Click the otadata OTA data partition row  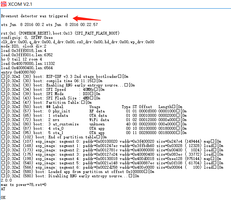[94, 115]
